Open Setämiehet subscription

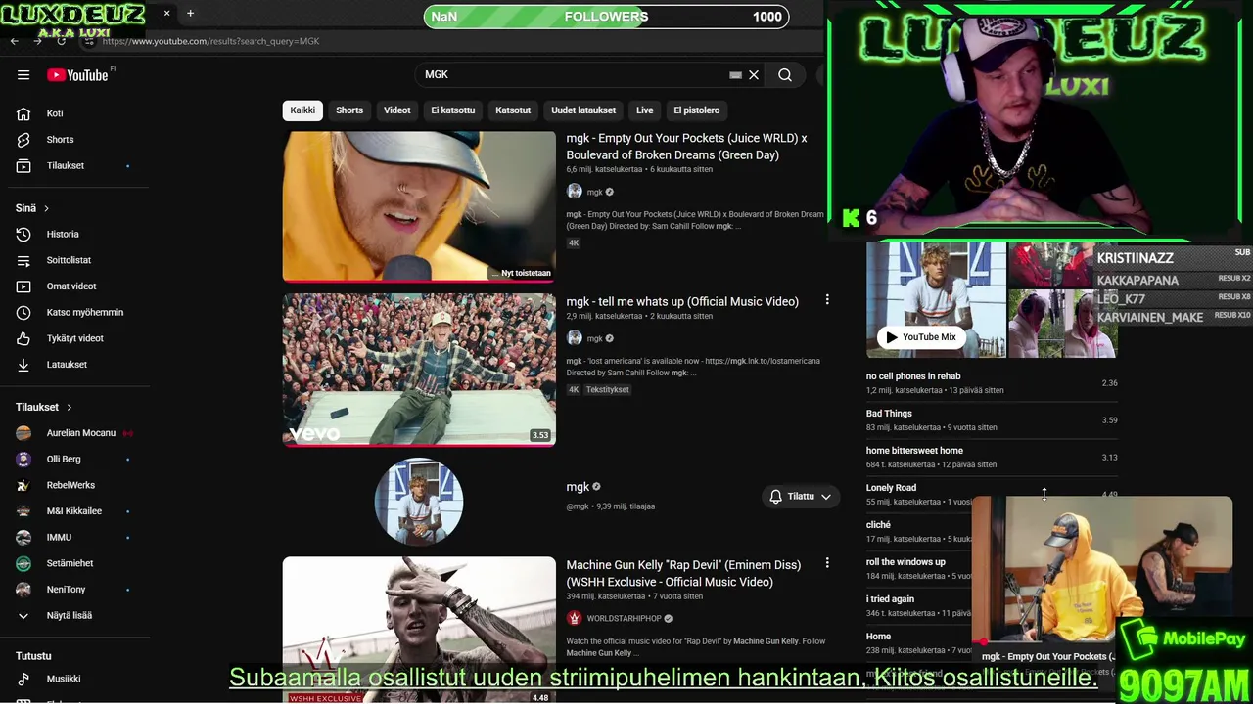coord(70,563)
